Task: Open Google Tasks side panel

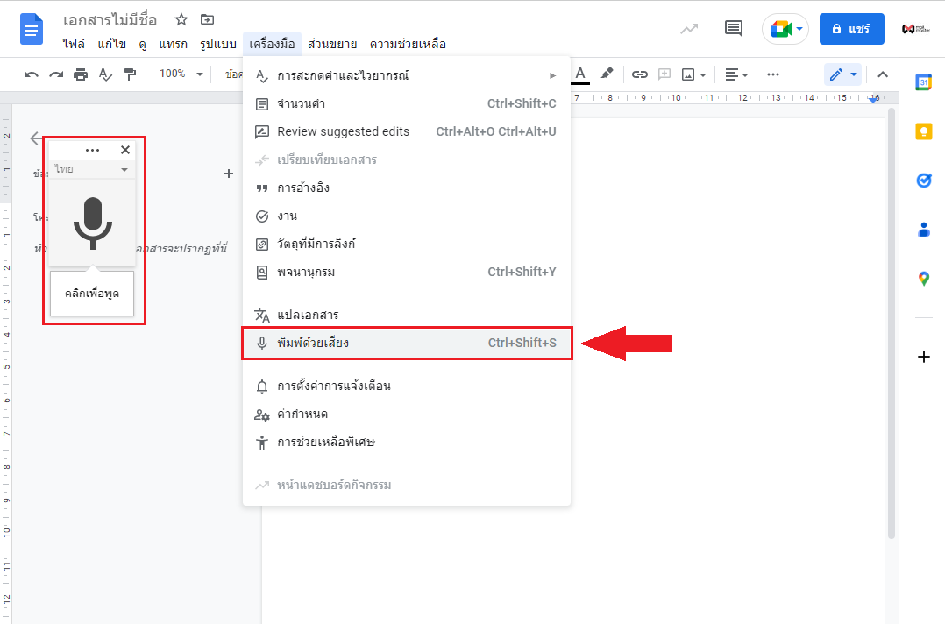Action: pos(923,180)
